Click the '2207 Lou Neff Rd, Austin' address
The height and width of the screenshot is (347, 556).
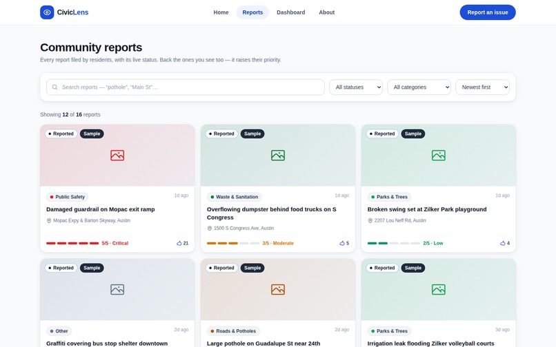click(x=400, y=220)
